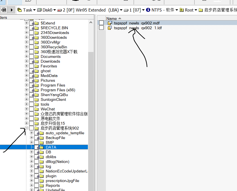This screenshot has width=237, height=191.
Task: Click the NTFS info icon in breadcrumb
Action: click(x=148, y=10)
